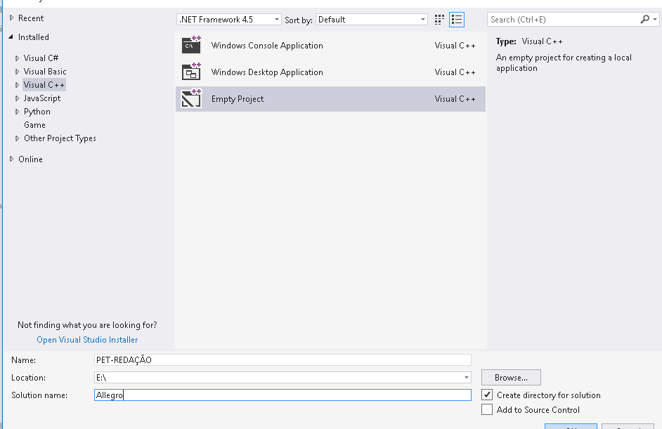Collapse the Installed templates section
This screenshot has width=662, height=429.
click(11, 37)
